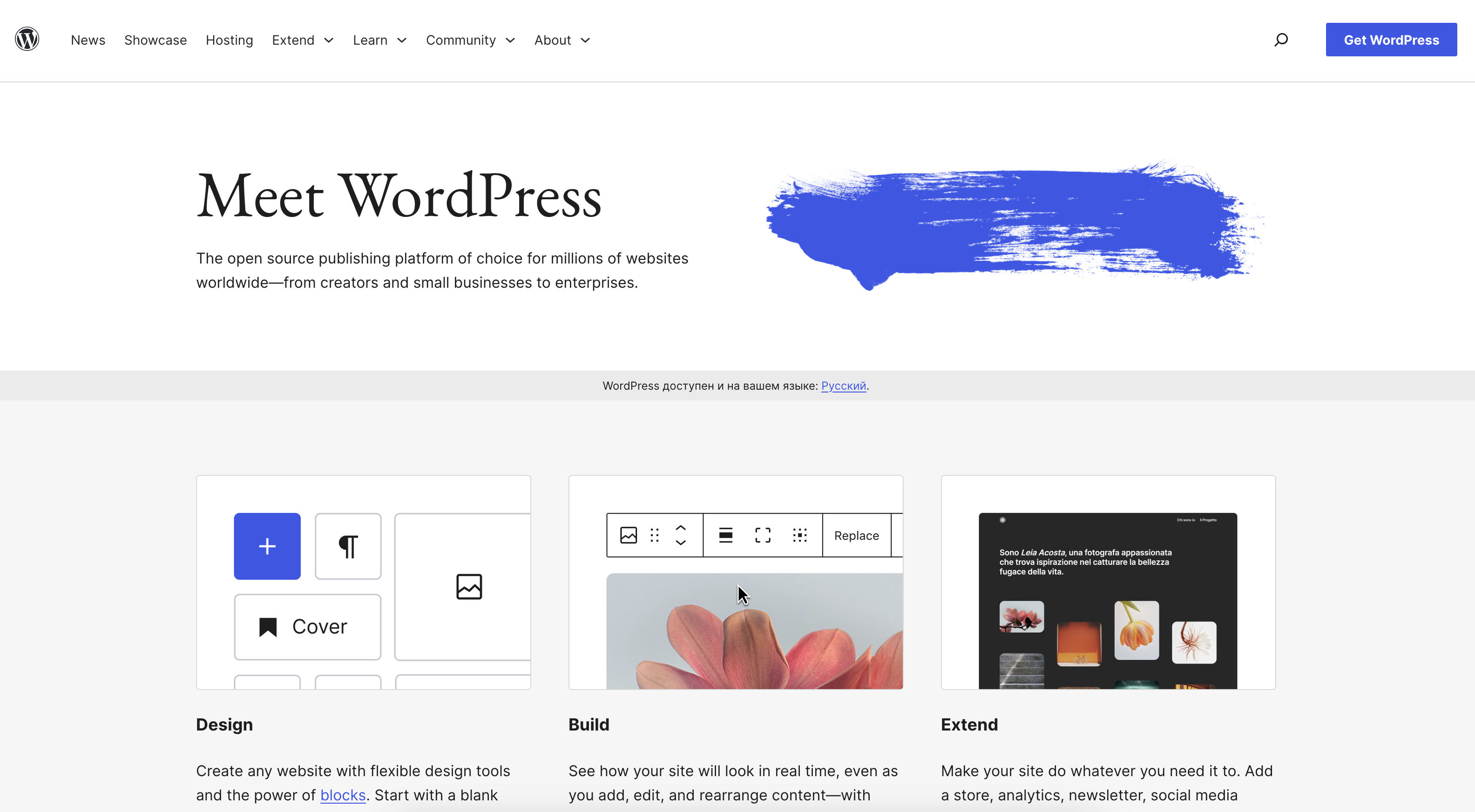Select the blue add-block plus icon
The width and height of the screenshot is (1475, 812).
tap(267, 546)
